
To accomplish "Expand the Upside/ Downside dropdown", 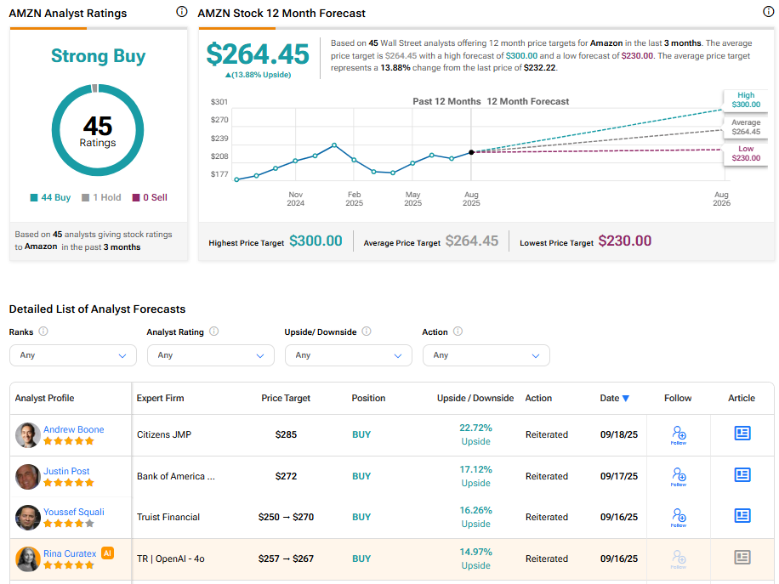I will pos(348,355).
